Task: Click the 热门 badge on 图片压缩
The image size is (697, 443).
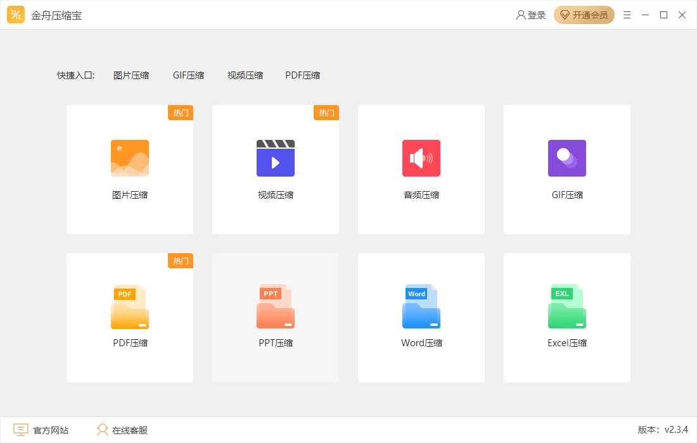Action: pos(181,113)
